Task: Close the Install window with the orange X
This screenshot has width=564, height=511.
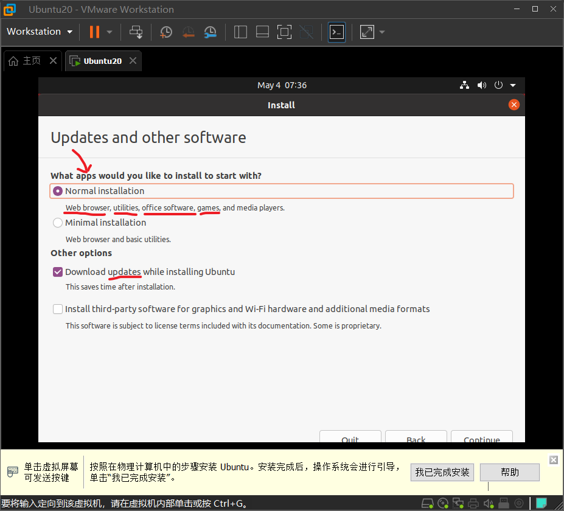Action: point(514,105)
